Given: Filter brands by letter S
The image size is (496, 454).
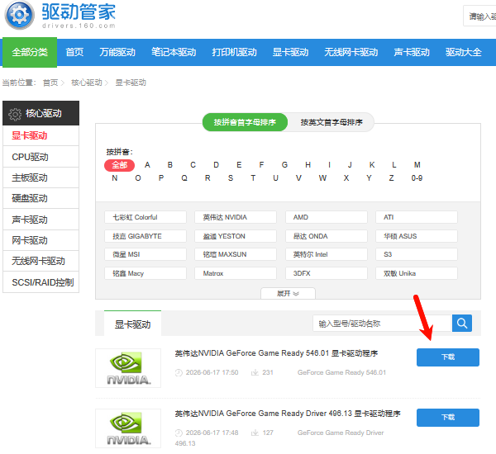Looking at the screenshot, I should 231,178.
